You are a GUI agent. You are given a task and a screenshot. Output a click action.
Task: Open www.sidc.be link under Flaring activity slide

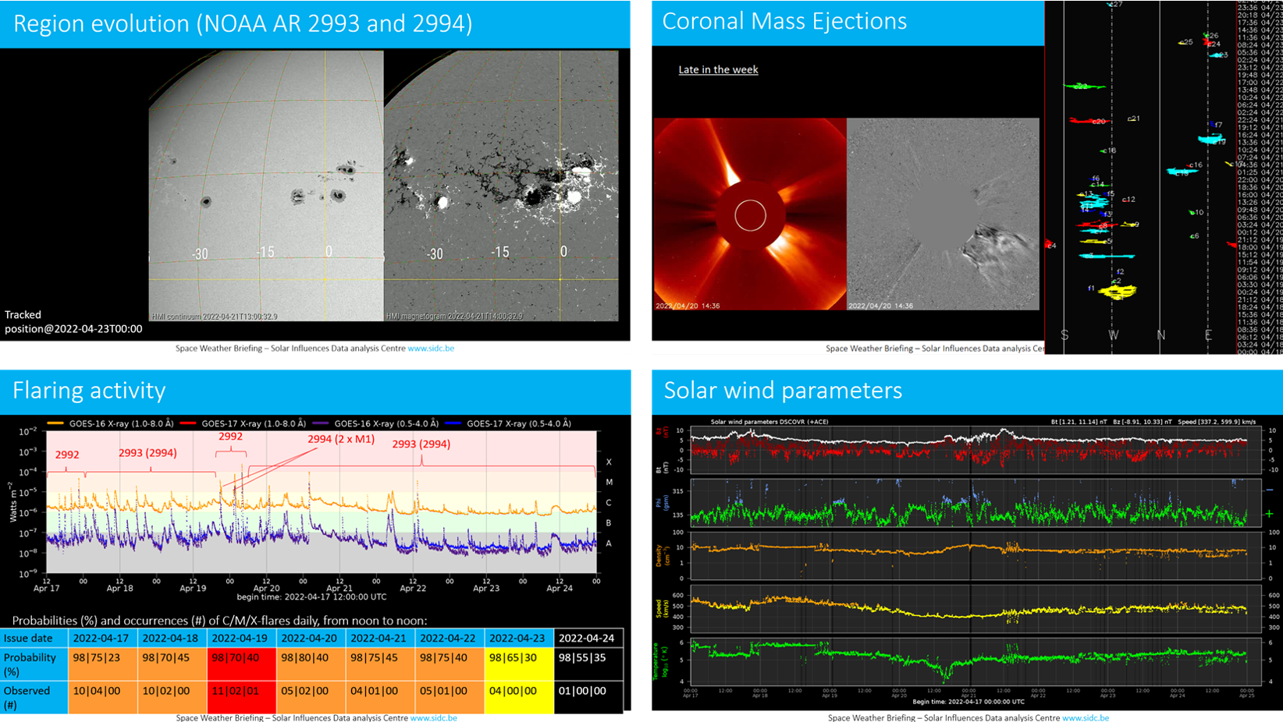coord(434,717)
